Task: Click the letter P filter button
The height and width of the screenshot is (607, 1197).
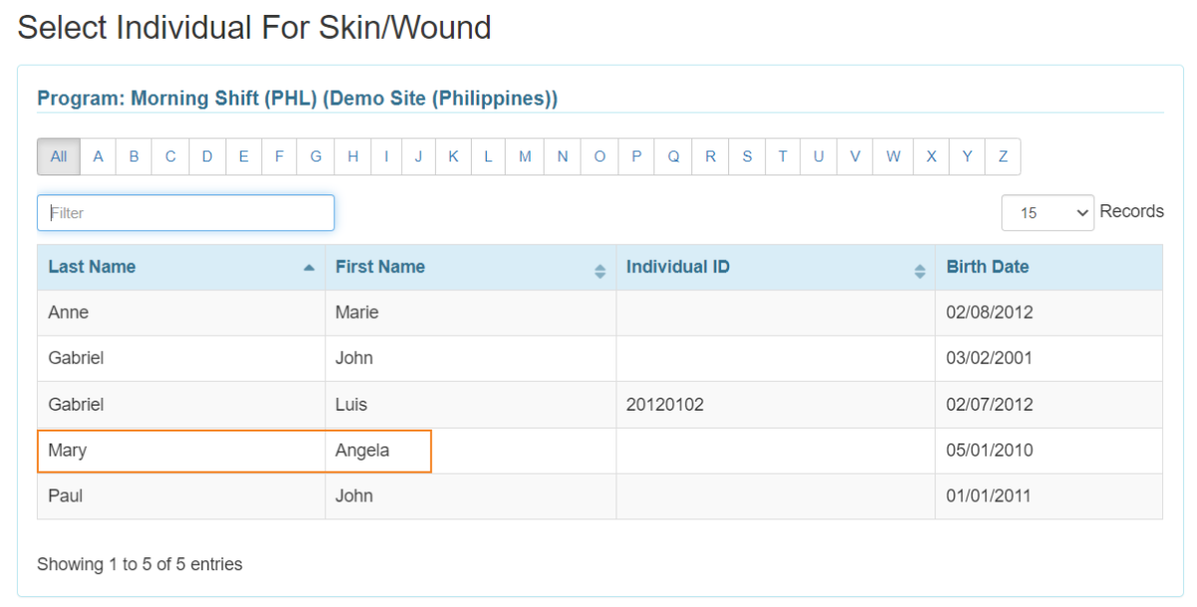Action: (636, 156)
